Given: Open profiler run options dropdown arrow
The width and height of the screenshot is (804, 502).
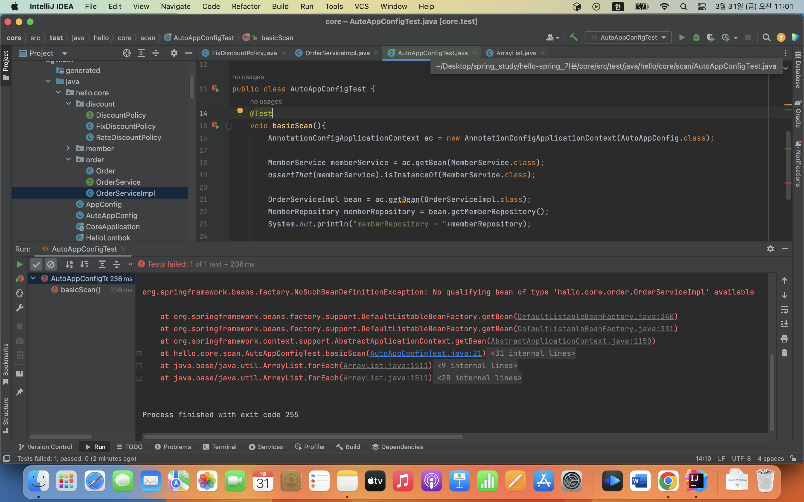Looking at the screenshot, I should click(x=736, y=38).
